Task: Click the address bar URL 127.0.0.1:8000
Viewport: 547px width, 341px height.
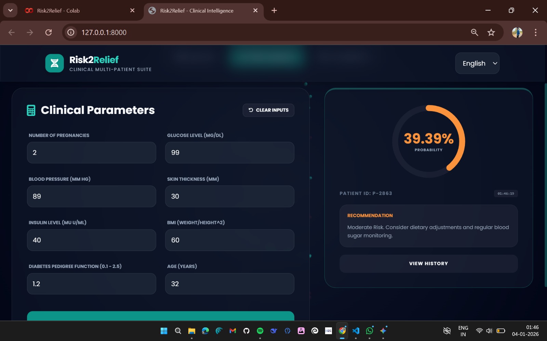Action: [104, 32]
